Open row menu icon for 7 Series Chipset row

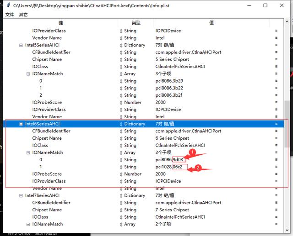click(x=276, y=210)
